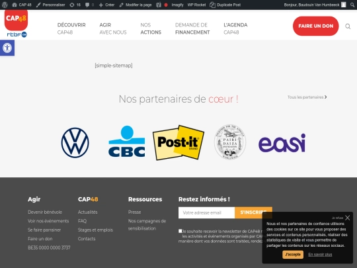Screen dimensions: 357x268
Task: Click the Se faire parrainer footer link
Action: [44, 230]
